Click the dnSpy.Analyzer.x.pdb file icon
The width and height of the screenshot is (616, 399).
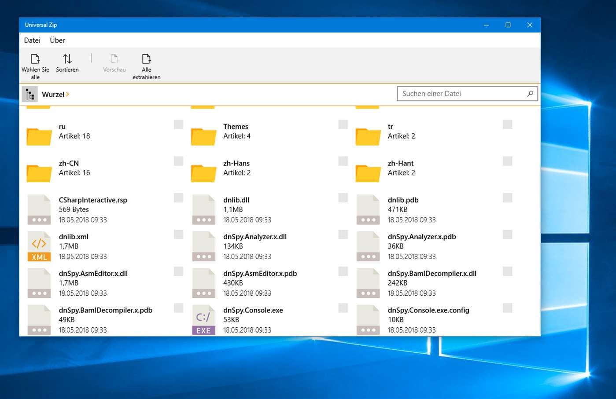click(x=368, y=246)
